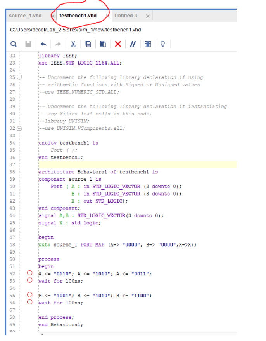Click the file path C:/Users/dcoel/Lab_2.5.srcs text
The height and width of the screenshot is (341, 266).
click(x=76, y=30)
